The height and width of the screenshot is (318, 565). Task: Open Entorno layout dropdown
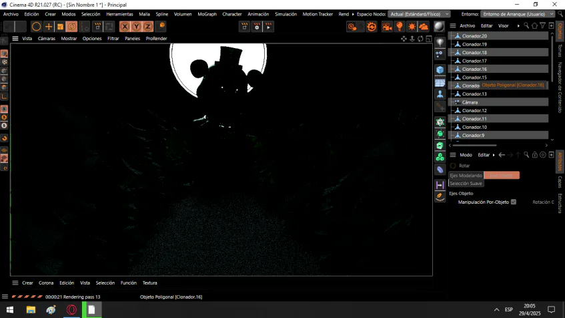[x=518, y=14]
